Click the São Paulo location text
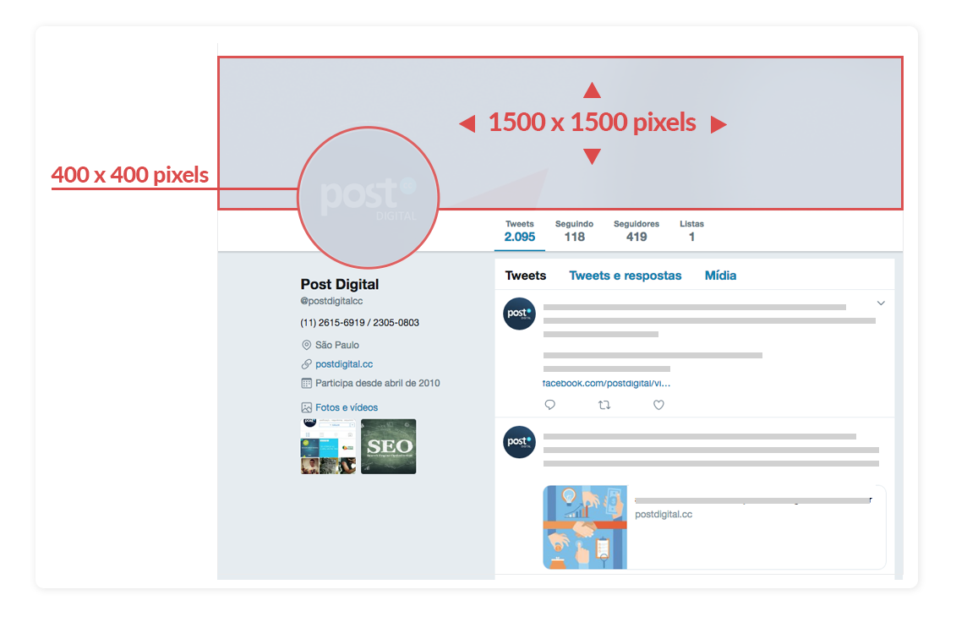The height and width of the screenshot is (617, 967). coord(337,345)
